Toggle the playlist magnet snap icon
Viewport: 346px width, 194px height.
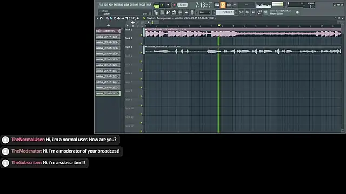pos(101,18)
